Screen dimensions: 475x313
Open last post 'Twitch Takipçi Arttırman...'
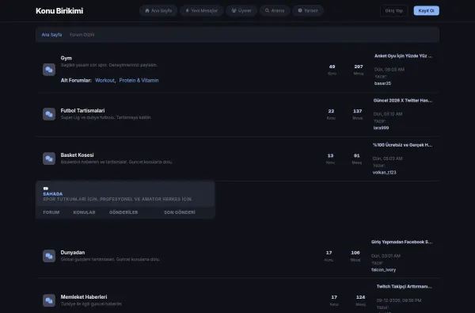(x=404, y=287)
